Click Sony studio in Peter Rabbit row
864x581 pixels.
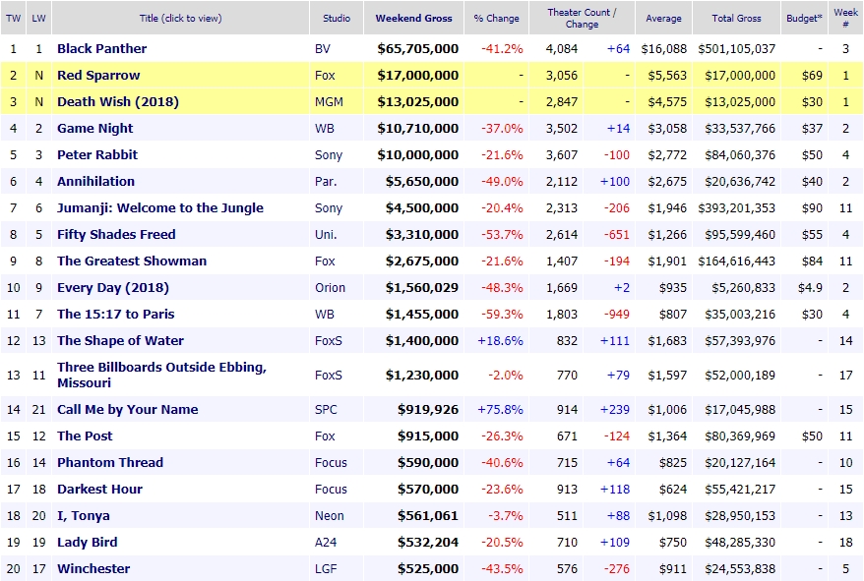(329, 154)
